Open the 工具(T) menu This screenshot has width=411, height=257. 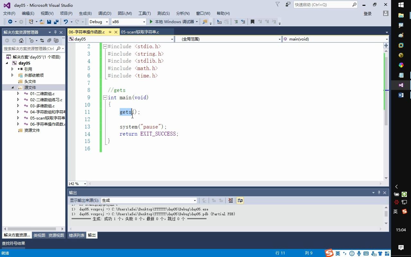click(x=144, y=13)
